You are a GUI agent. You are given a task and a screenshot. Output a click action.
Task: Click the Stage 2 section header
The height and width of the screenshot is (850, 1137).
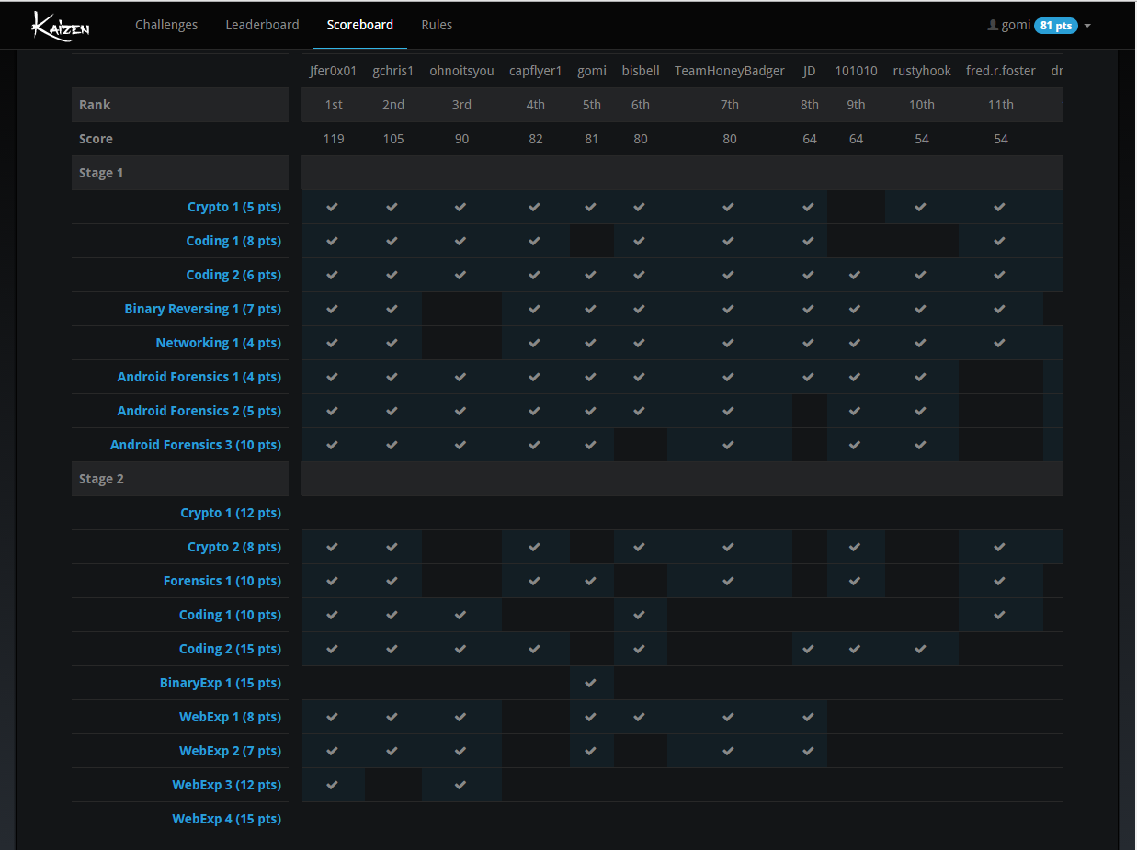click(x=180, y=479)
